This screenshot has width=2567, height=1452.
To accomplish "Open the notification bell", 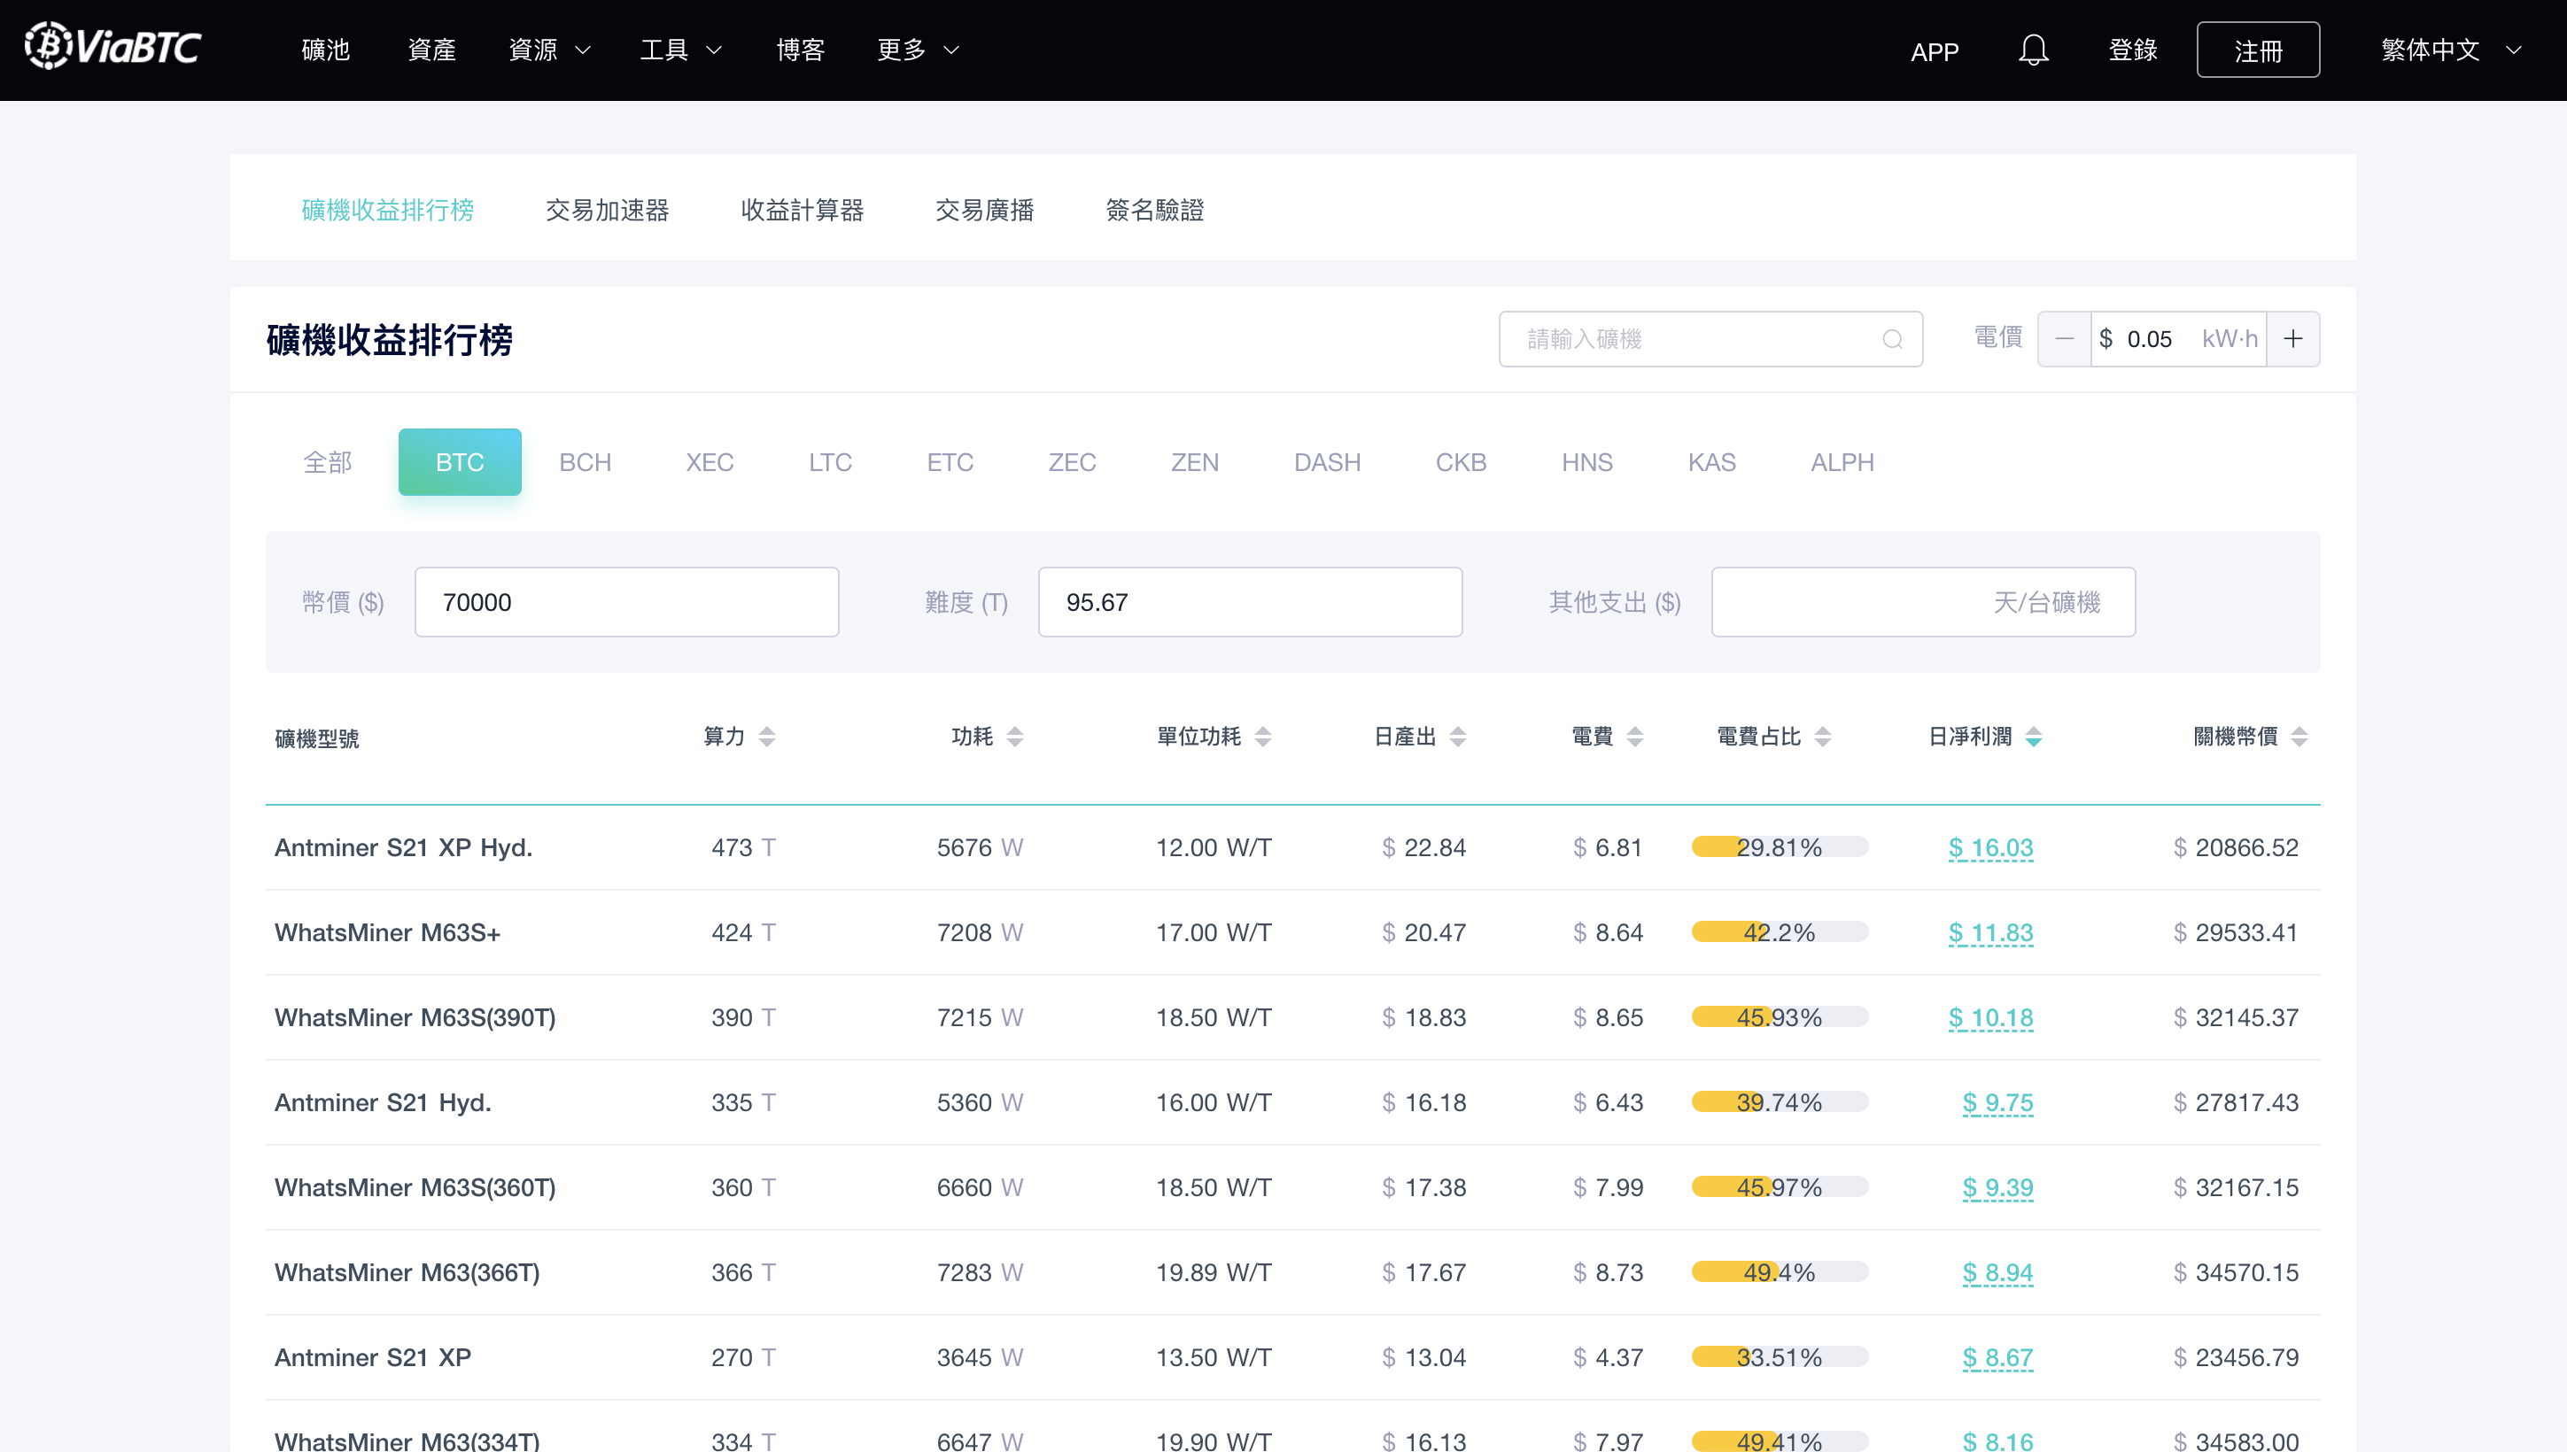I will 2032,50.
